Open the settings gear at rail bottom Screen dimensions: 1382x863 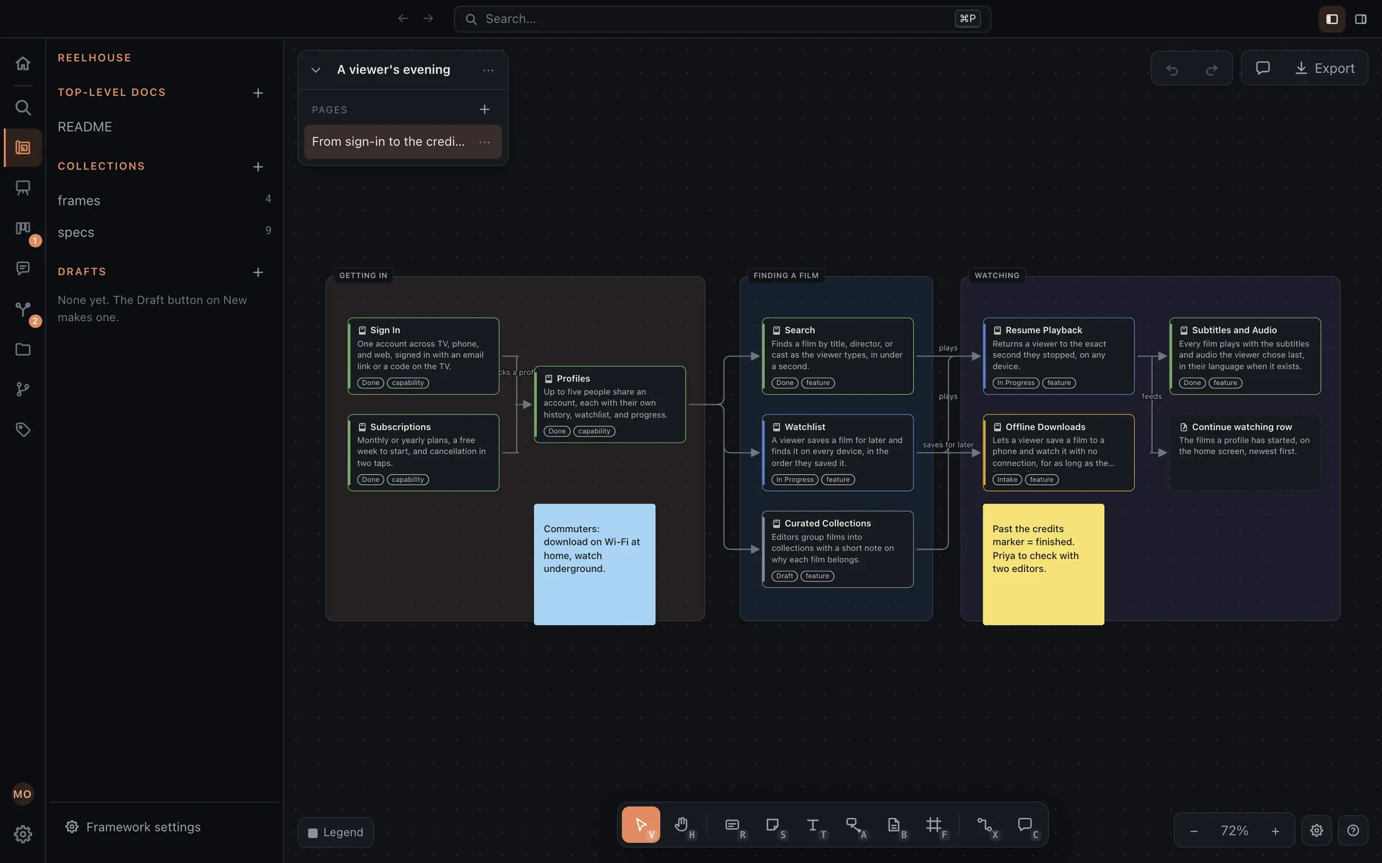[22, 834]
